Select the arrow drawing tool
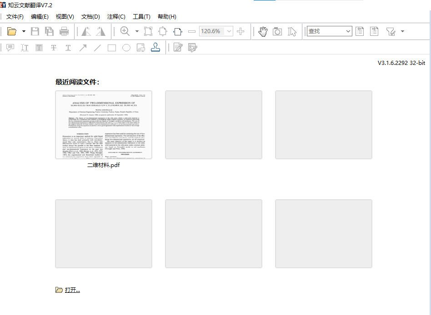The height and width of the screenshot is (315, 431). [x=83, y=48]
